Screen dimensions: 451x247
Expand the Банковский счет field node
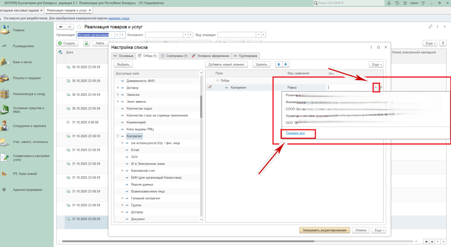pos(122,170)
